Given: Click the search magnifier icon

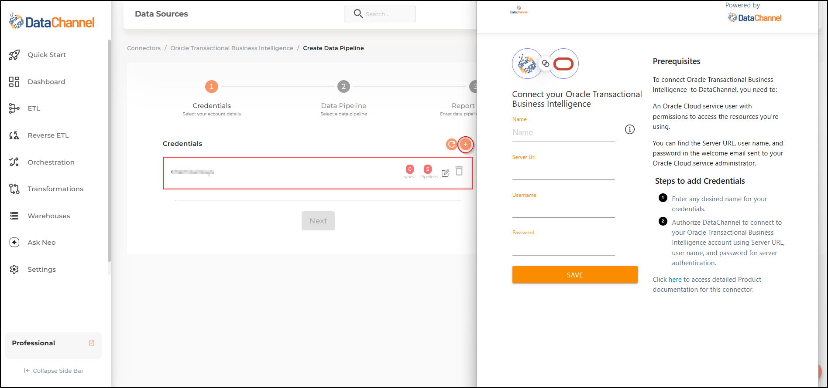Looking at the screenshot, I should (358, 14).
